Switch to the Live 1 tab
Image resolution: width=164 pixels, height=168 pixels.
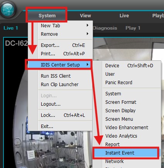coord(11,28)
